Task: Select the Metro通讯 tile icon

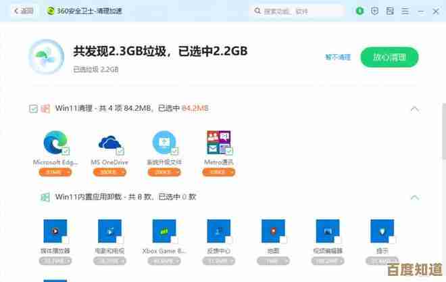Action: [219, 142]
